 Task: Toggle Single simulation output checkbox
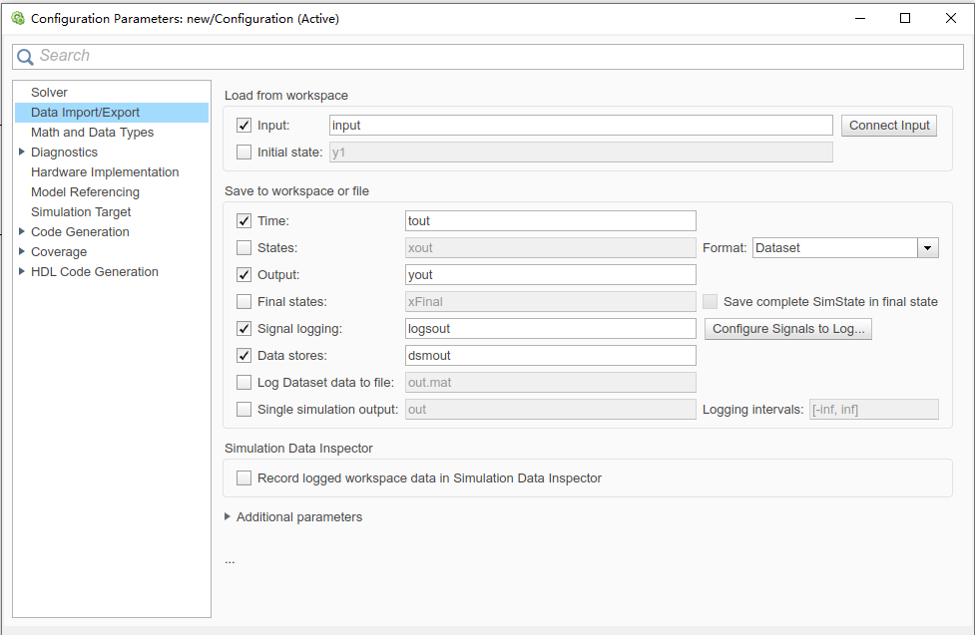244,409
